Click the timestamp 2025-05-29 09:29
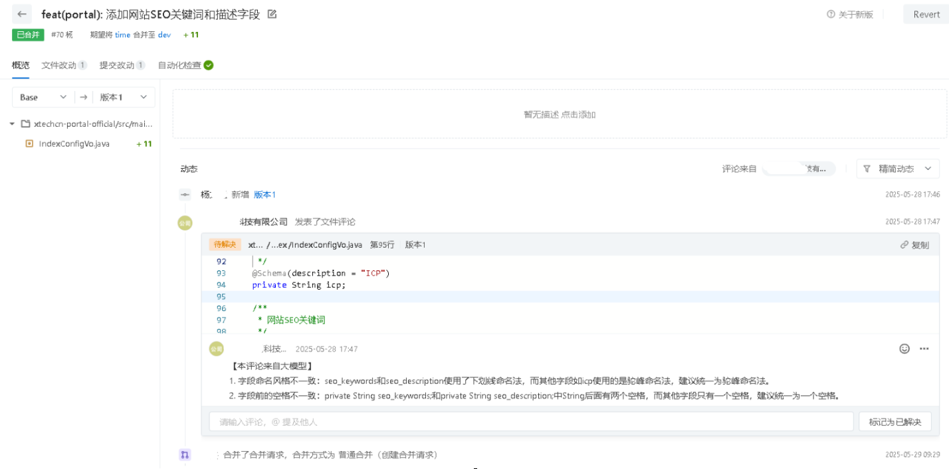The height and width of the screenshot is (469, 949). pyautogui.click(x=912, y=455)
